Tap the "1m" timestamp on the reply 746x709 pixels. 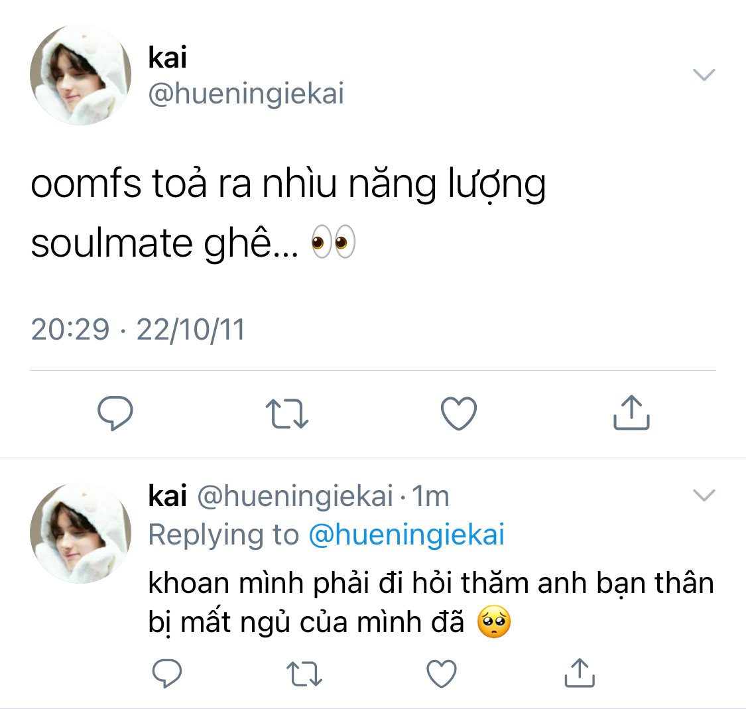430,496
